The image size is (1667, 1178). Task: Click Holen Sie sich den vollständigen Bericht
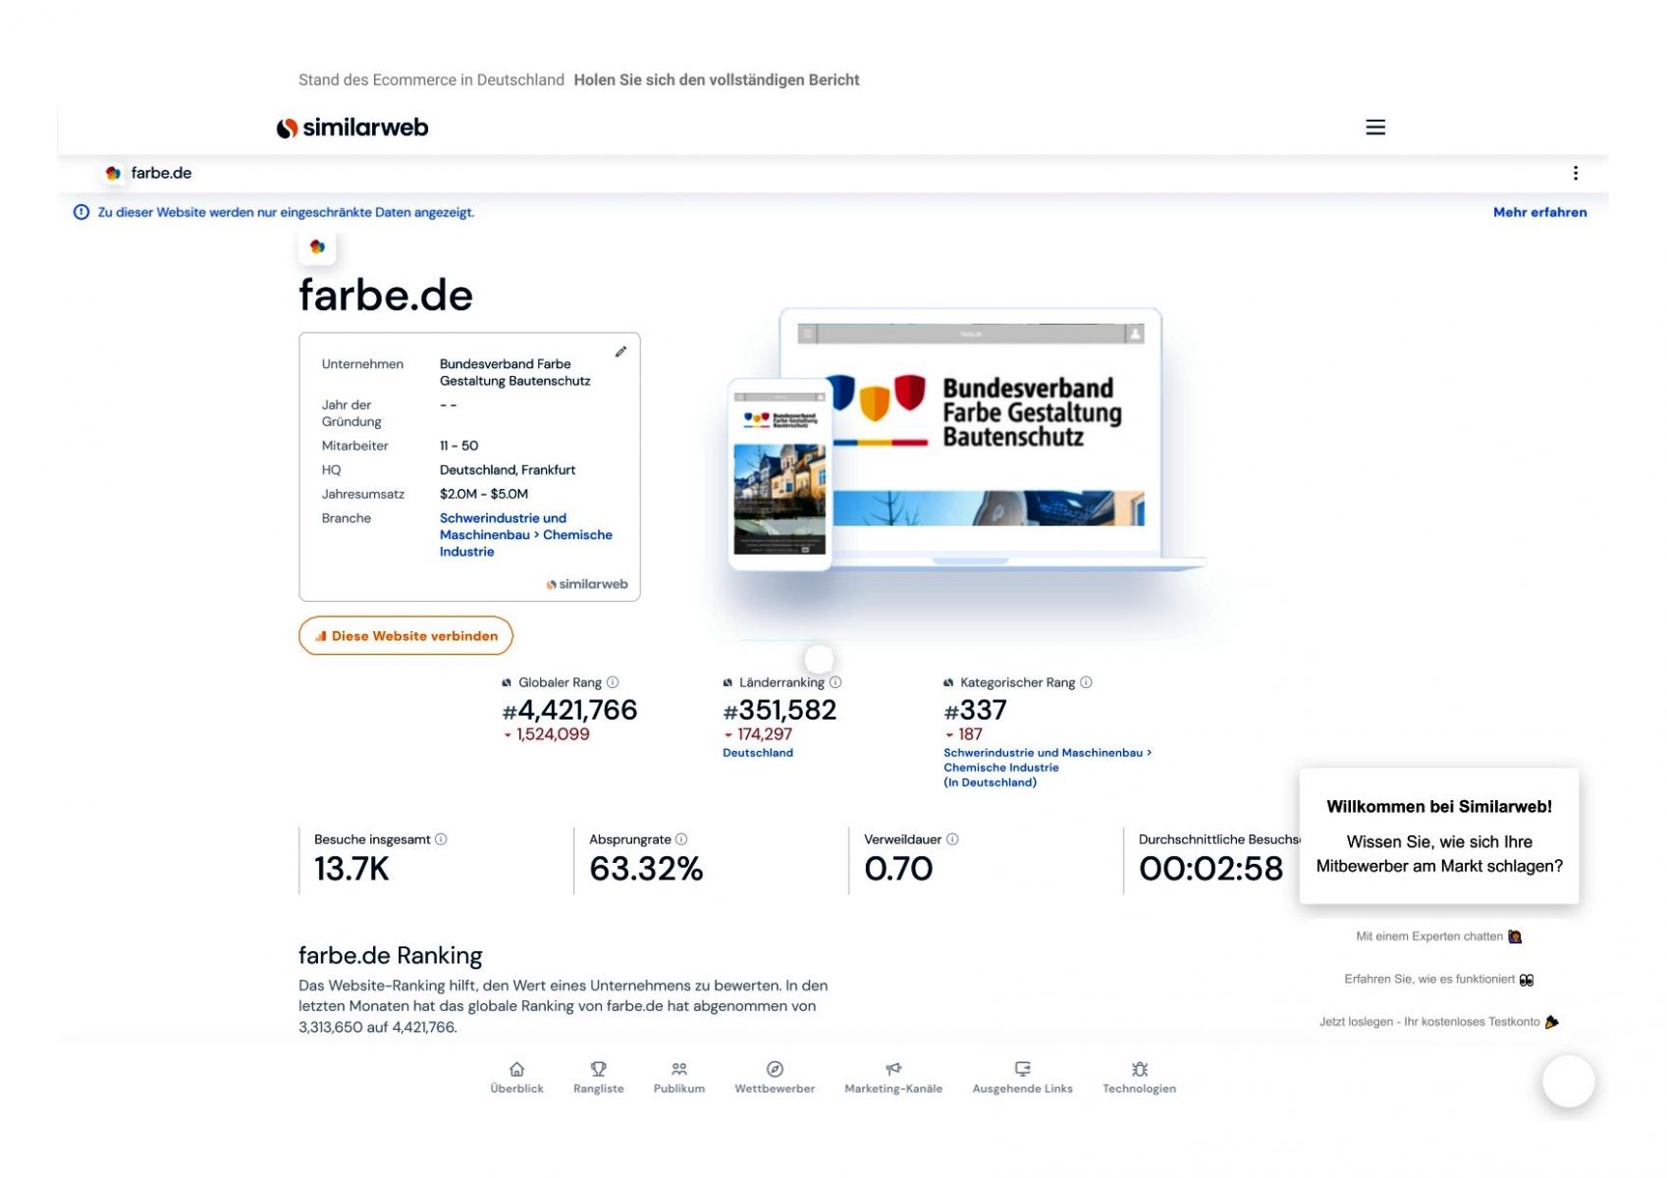[717, 80]
